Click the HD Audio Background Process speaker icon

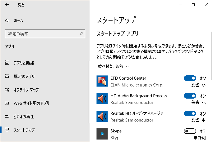pos(102,99)
